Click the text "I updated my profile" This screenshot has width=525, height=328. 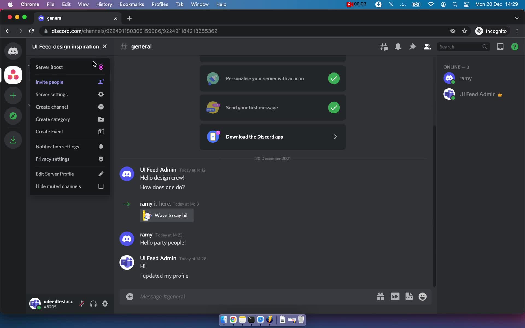[164, 276]
